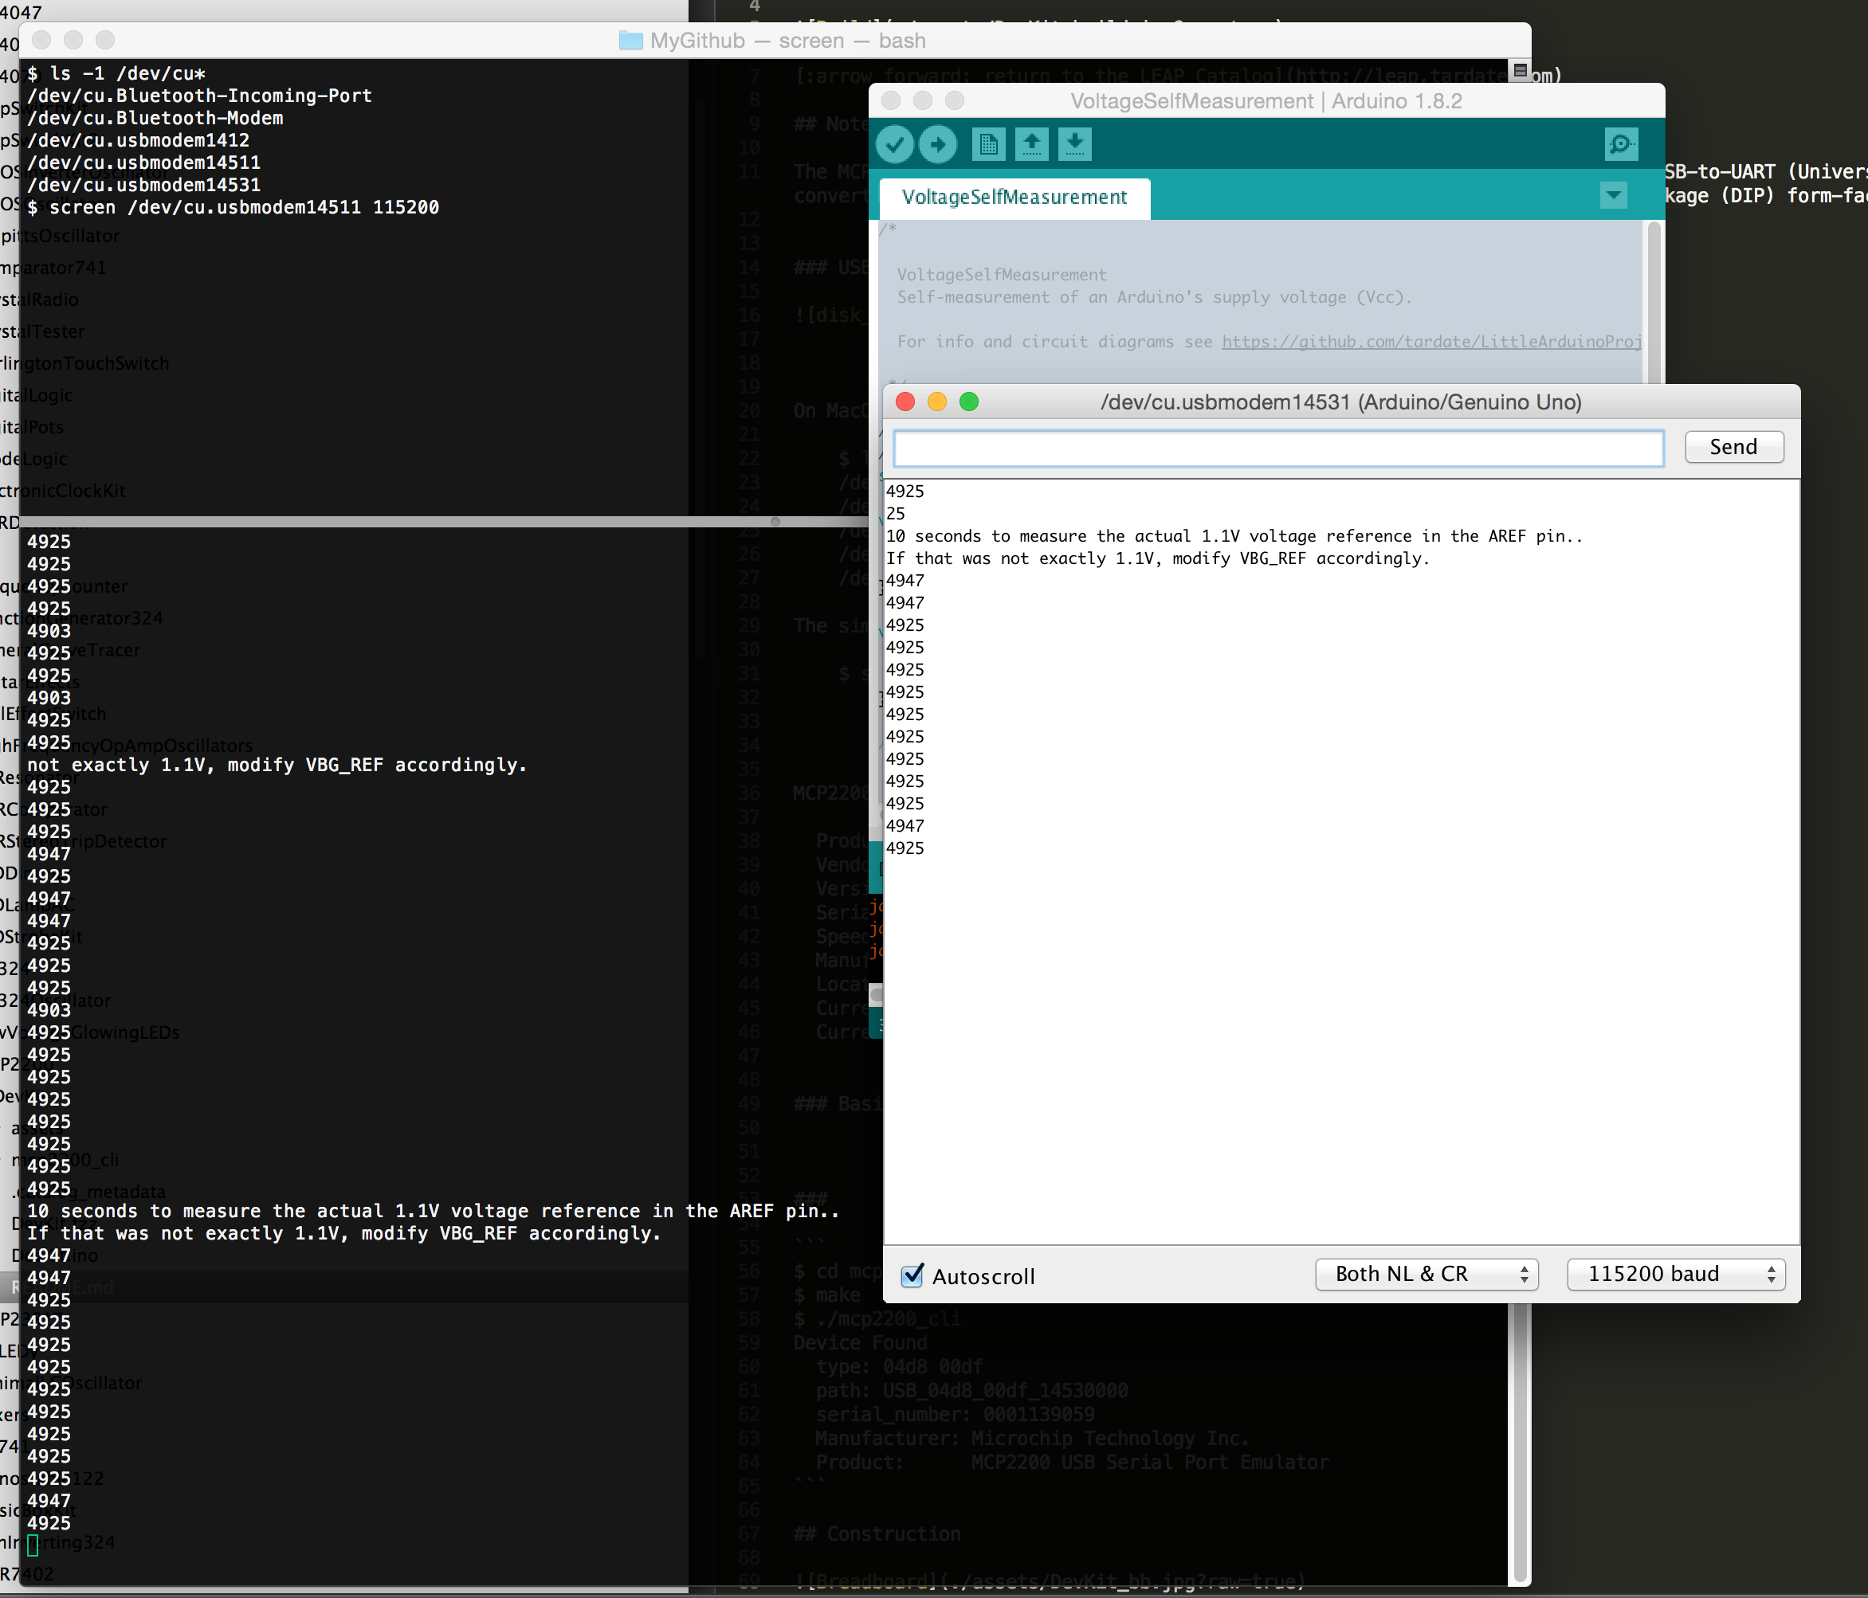This screenshot has height=1598, width=1868.
Task: Click '/dev/cu.usbmodem14531' line in terminal
Action: coord(144,185)
